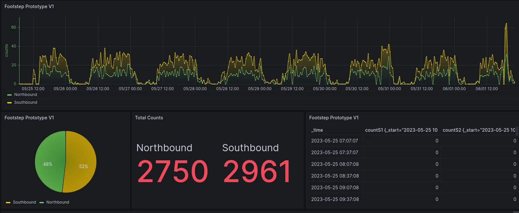
Task: Click the 06/01 00:00 x-axis label
Action: (454, 89)
